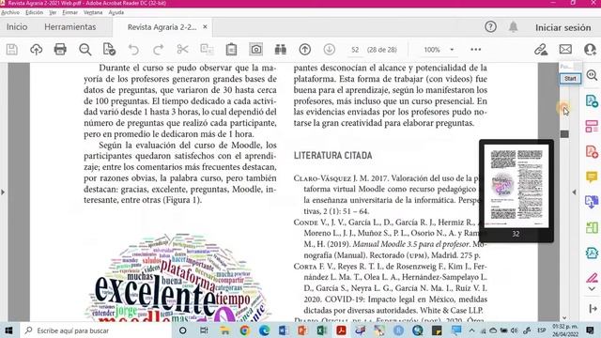Image resolution: width=601 pixels, height=338 pixels.
Task: Click the Copy icon in toolbar
Action: pos(207,50)
